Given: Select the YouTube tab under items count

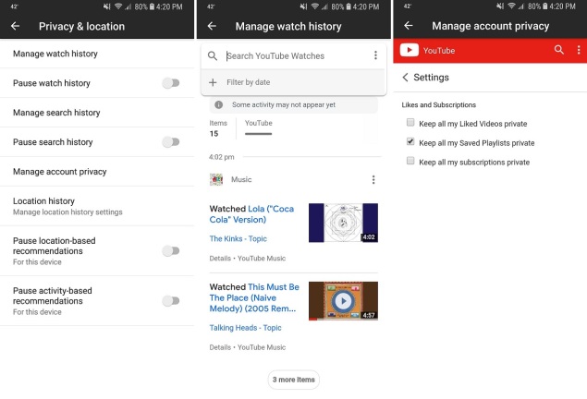Looking at the screenshot, I should pos(258,127).
